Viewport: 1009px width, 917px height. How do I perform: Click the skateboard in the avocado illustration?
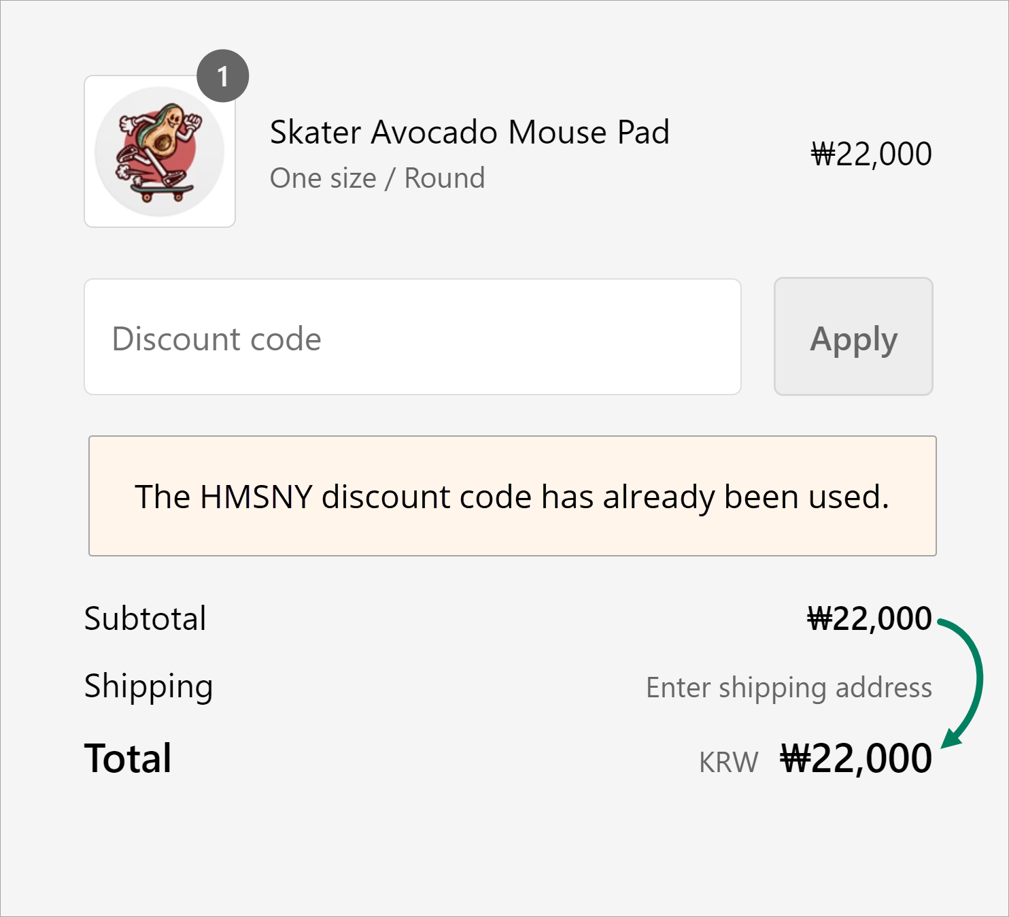coord(162,194)
